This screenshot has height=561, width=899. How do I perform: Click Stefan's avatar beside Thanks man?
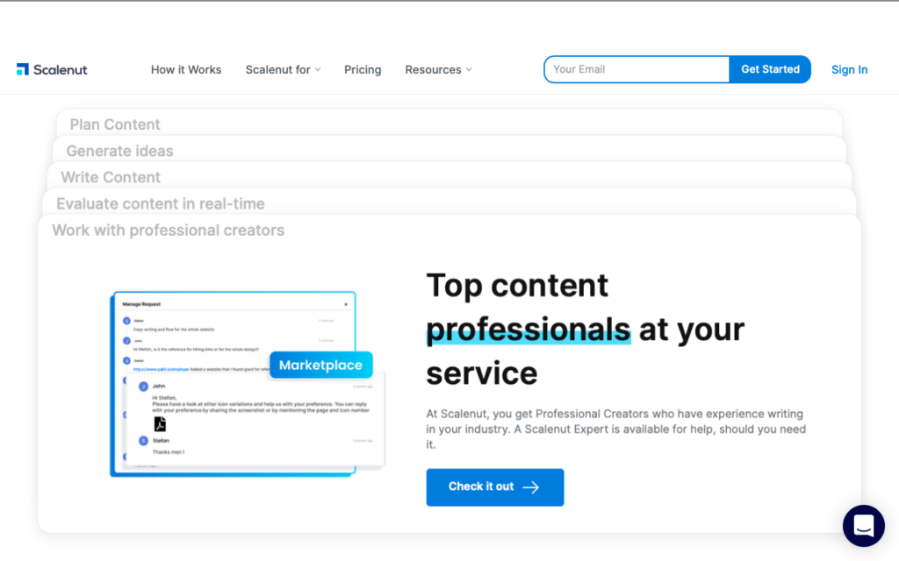click(143, 441)
